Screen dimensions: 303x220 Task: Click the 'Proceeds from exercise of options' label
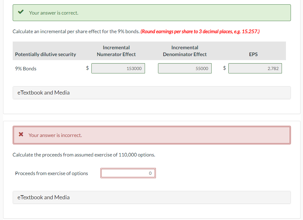[x=52, y=174]
